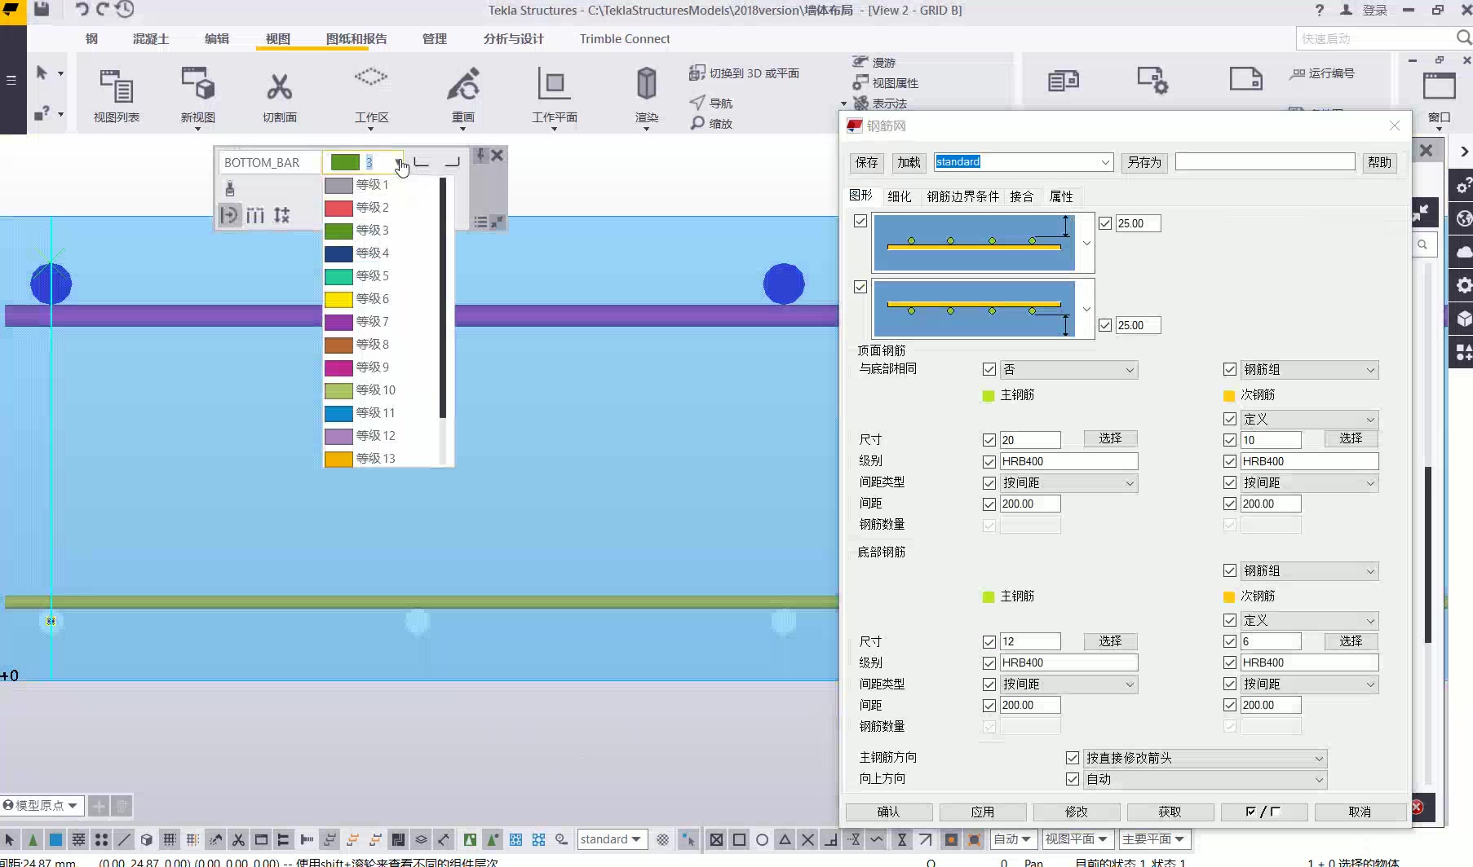Screen dimensions: 1473x867
Task: Click the 获取 button
Action: (1170, 812)
